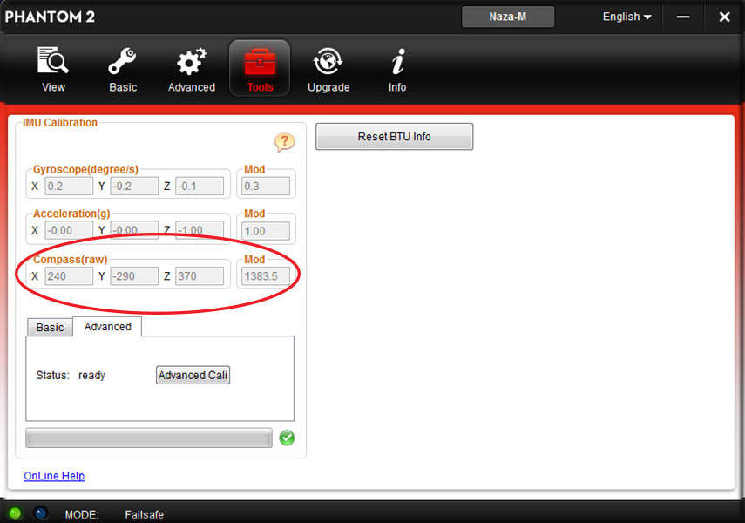
Task: Click the Failsafe mode status text
Action: point(144,514)
